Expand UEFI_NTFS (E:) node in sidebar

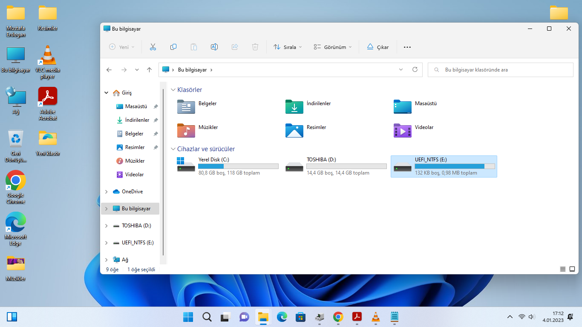pos(107,243)
